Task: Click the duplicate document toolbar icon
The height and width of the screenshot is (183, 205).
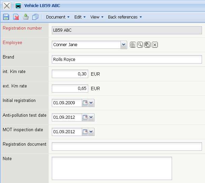Action: pos(35,17)
